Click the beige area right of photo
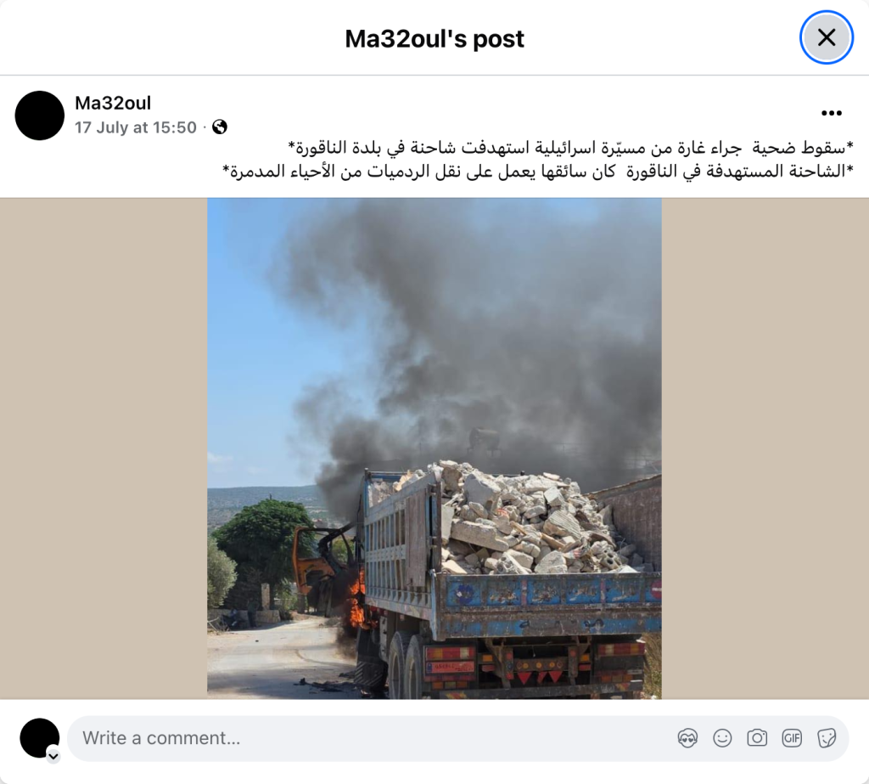This screenshot has height=784, width=869. coord(765,448)
